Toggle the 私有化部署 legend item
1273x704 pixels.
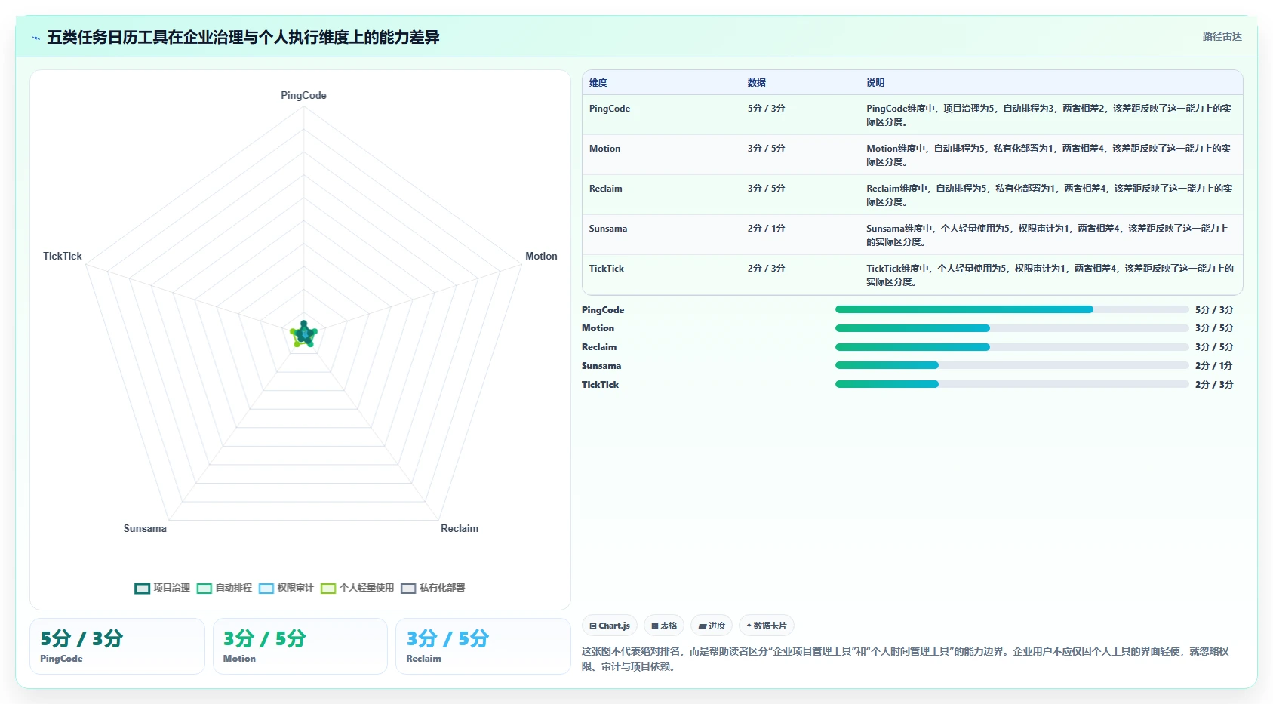click(x=432, y=588)
